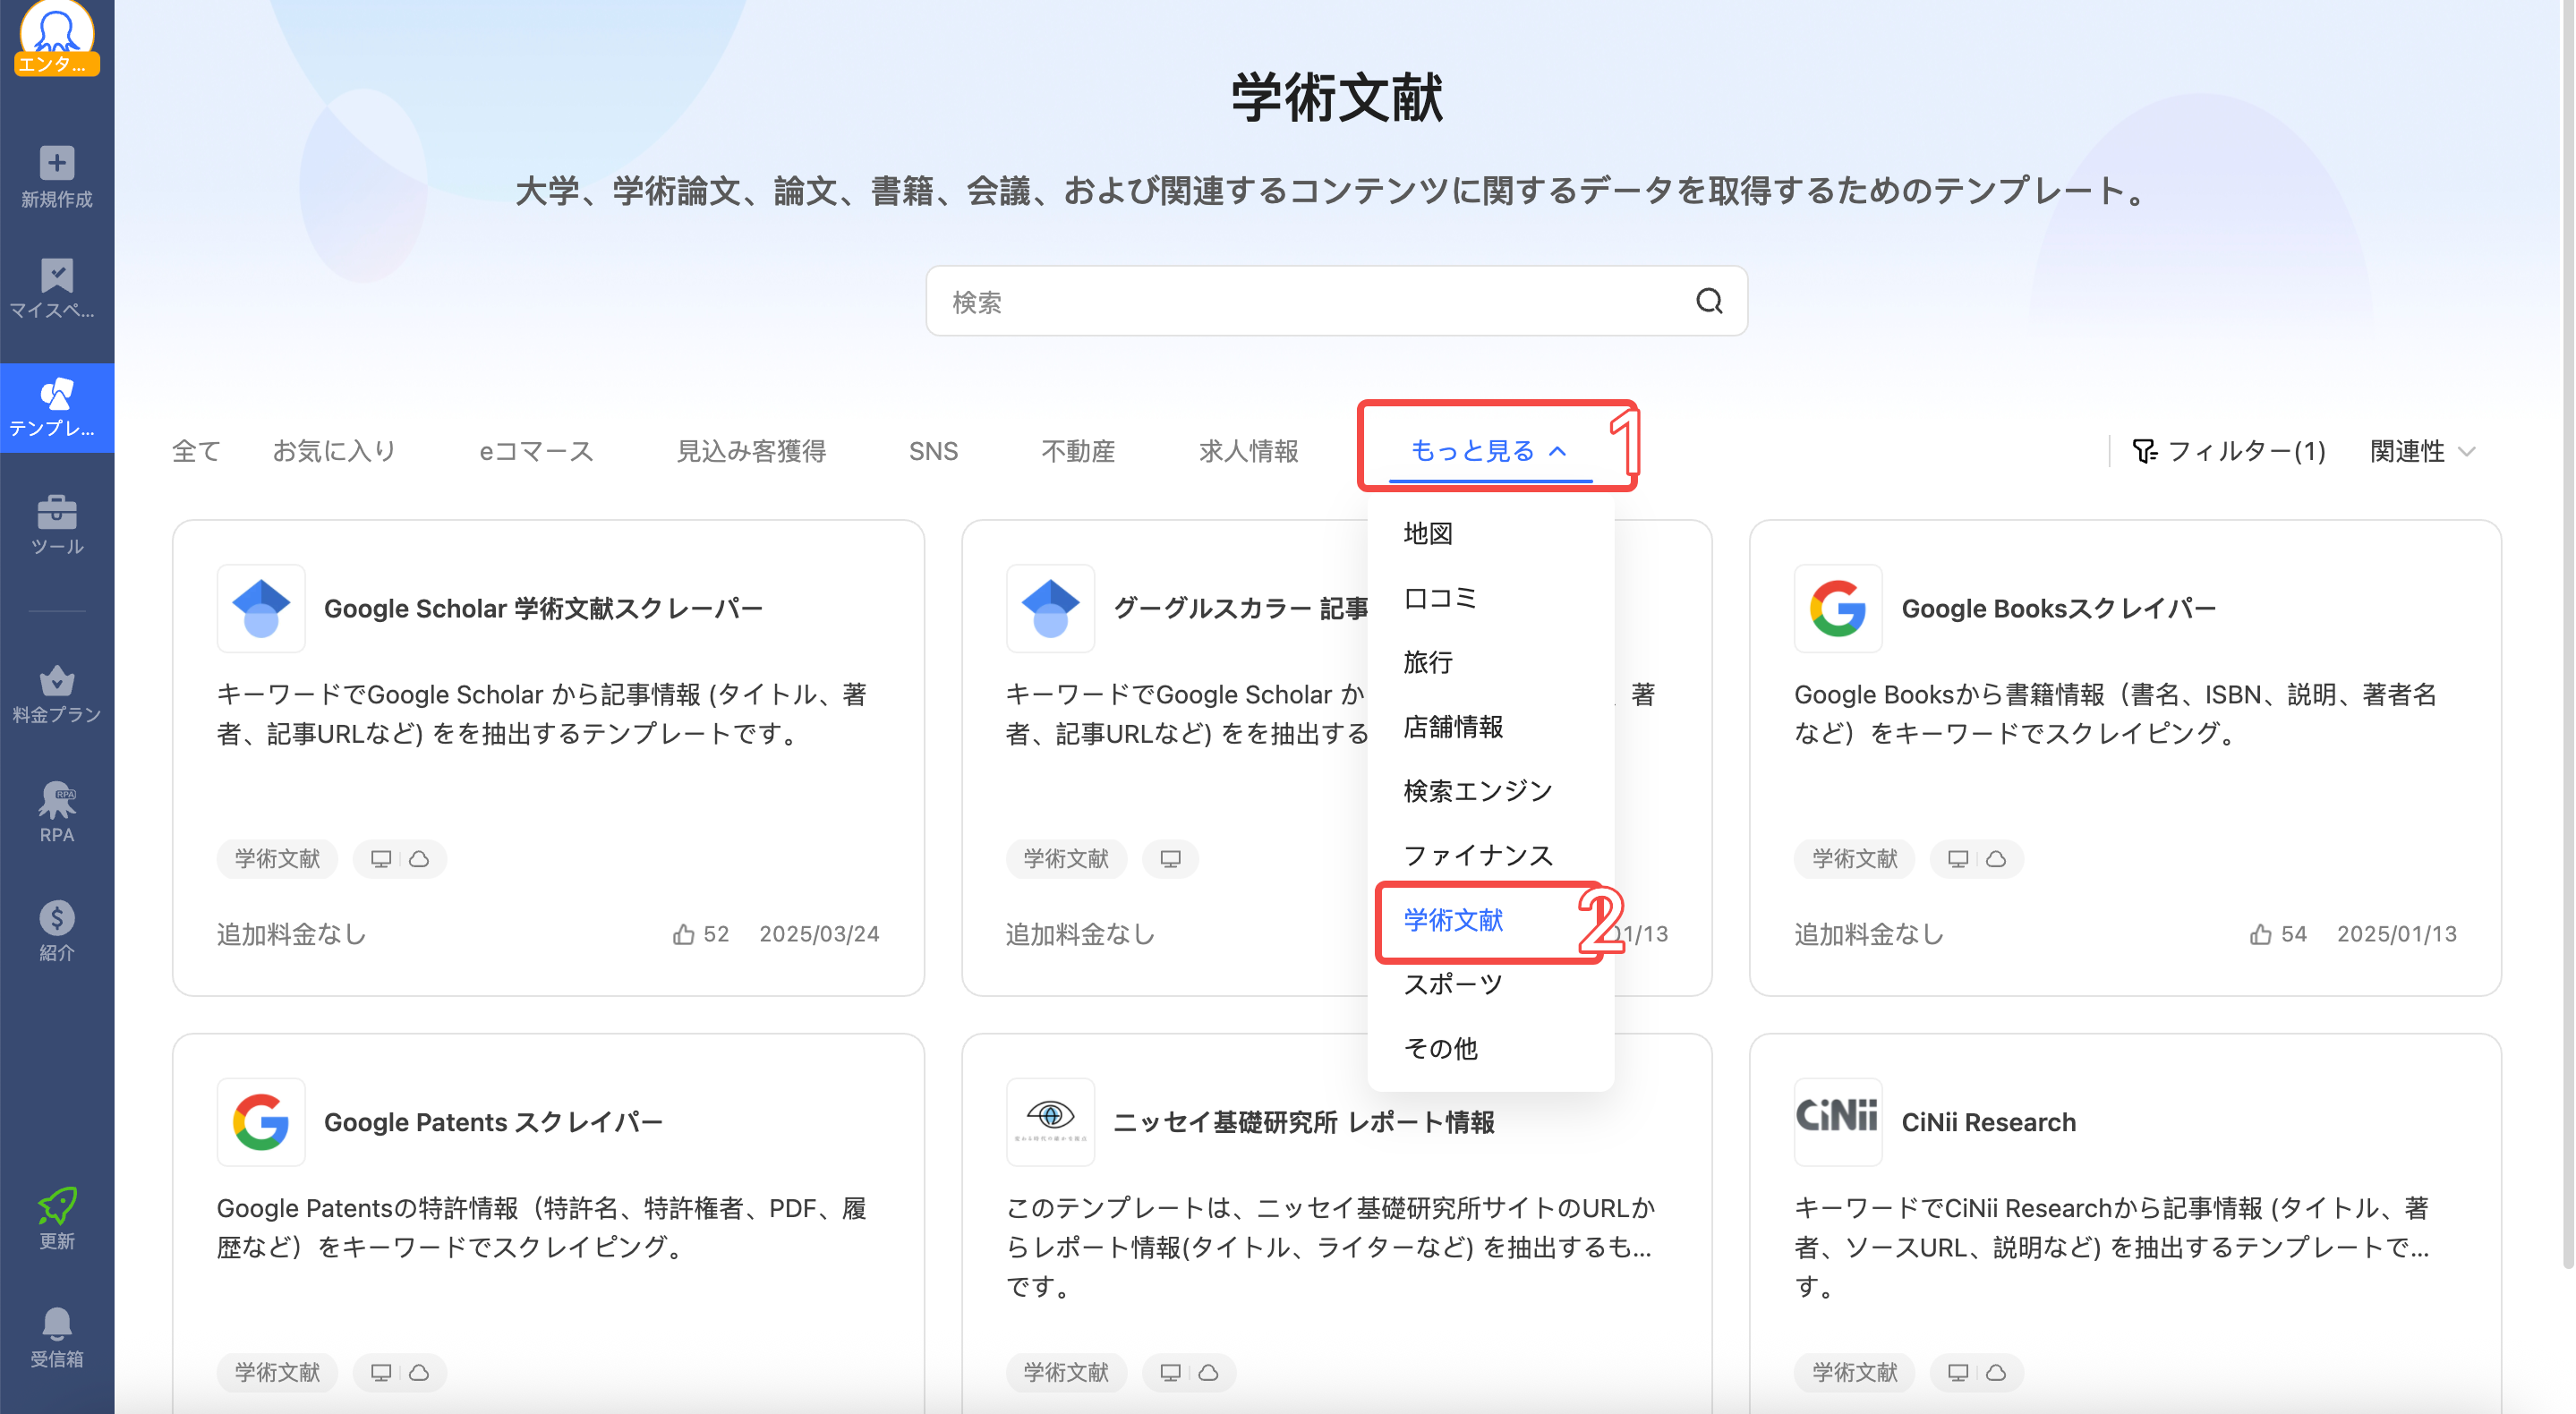Open Google Patents スクレイパー template
Image resolution: width=2576 pixels, height=1414 pixels.
[493, 1122]
